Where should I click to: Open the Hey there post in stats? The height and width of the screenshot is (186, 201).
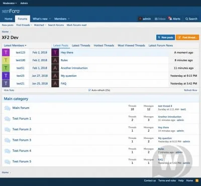[67, 53]
